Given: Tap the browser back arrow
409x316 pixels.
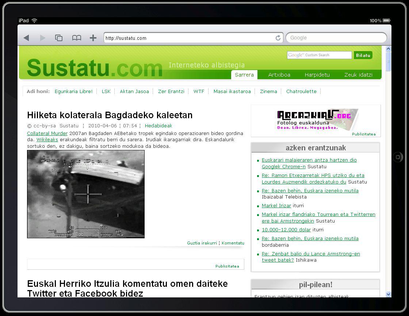Looking at the screenshot, I should pyautogui.click(x=26, y=38).
